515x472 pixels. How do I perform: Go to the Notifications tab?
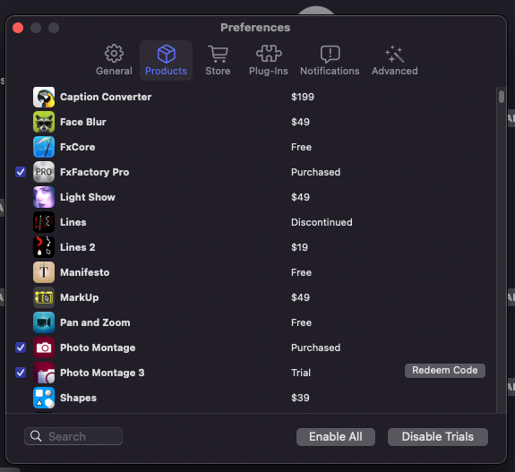pos(330,60)
